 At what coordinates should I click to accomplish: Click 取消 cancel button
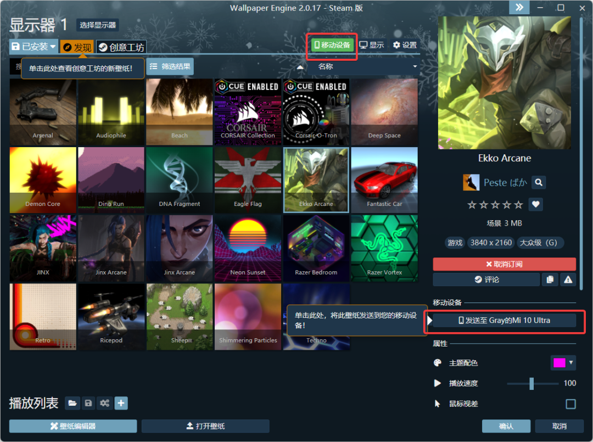coord(560,426)
